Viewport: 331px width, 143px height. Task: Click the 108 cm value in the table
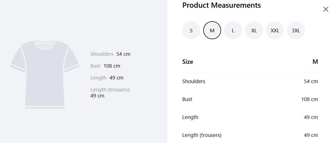click(x=309, y=99)
